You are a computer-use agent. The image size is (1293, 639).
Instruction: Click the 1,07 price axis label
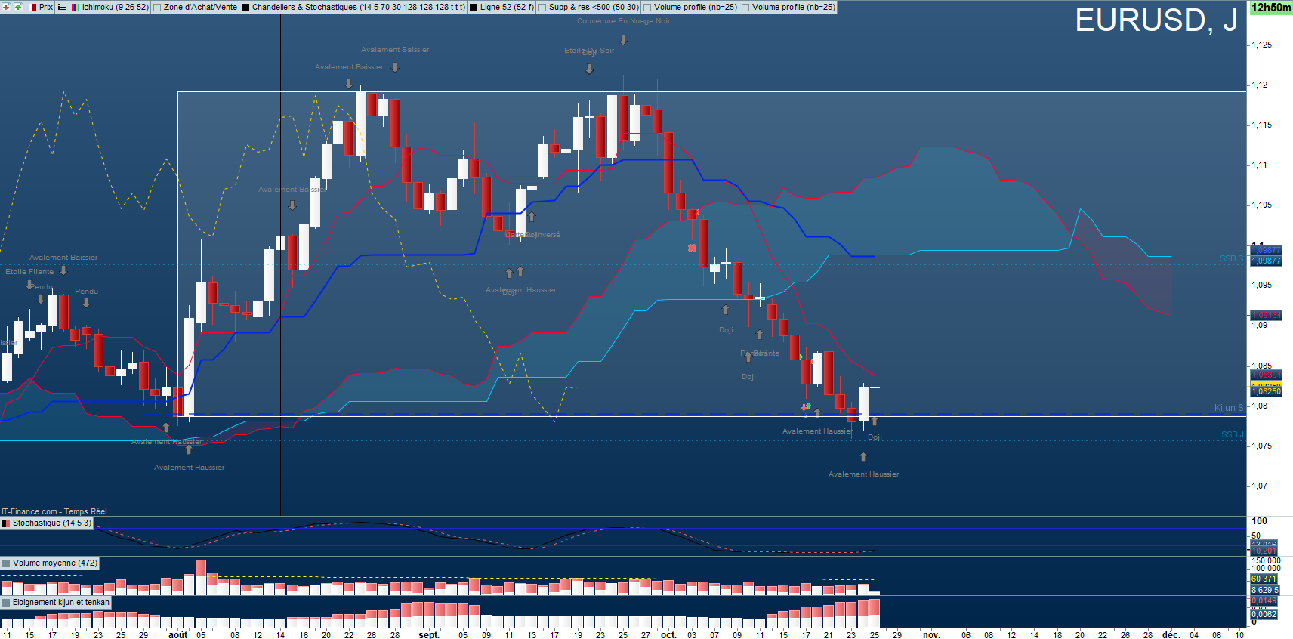point(1260,486)
